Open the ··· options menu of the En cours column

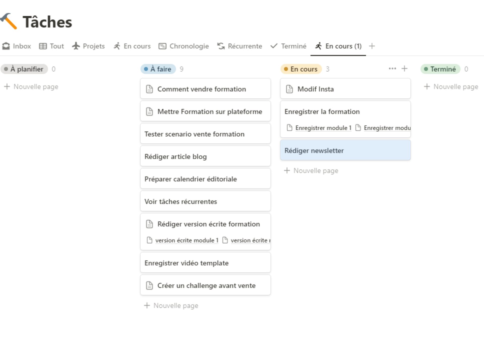392,69
